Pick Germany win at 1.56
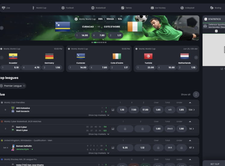Viewport: 225px width, 166px height. pos(52,68)
